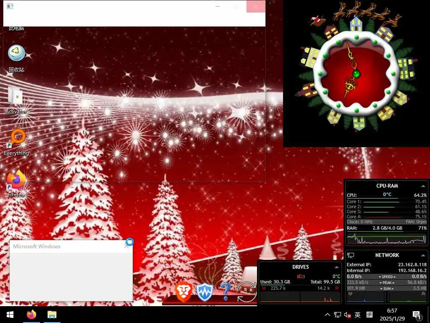Click the peak download value 333.5 kB/s
Viewport: 430px width, 323px height.
click(358, 282)
